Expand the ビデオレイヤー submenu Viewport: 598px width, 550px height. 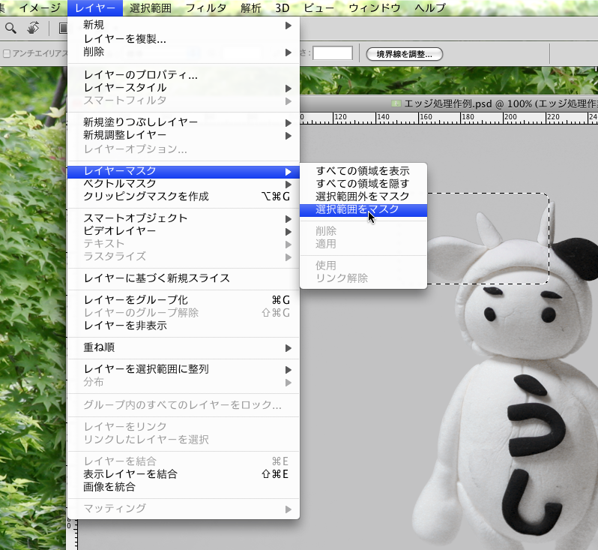[x=184, y=231]
